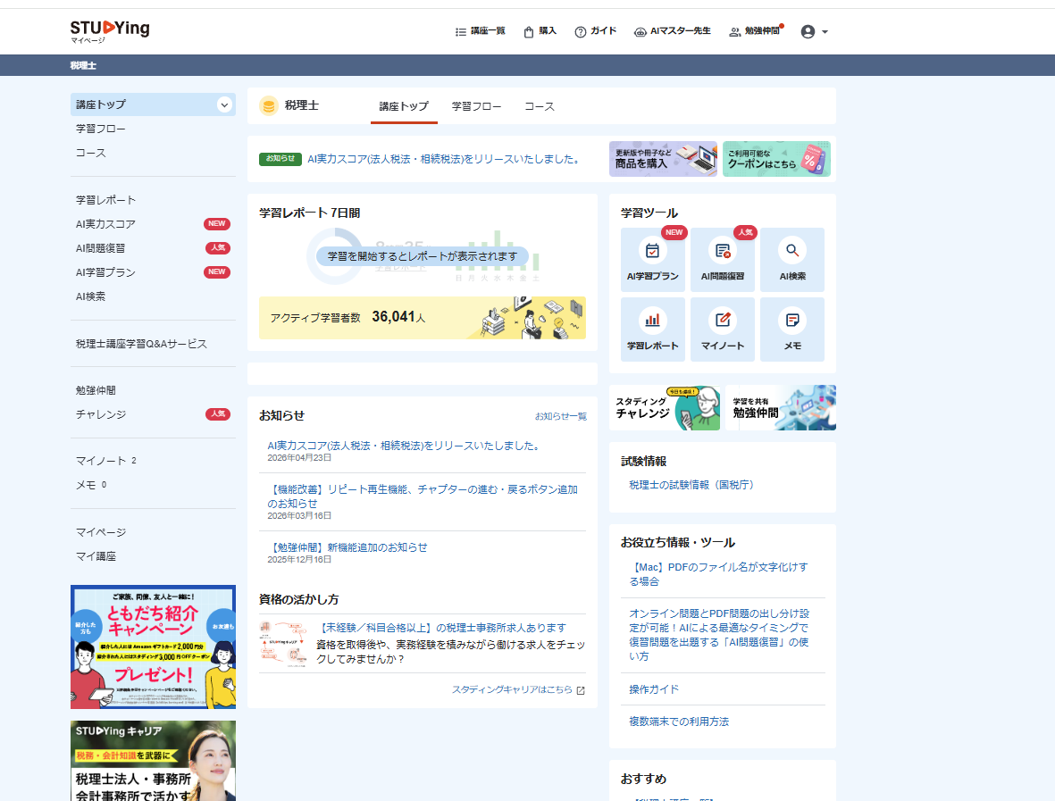Open the AI学習プラン study tool
Viewport: 1055px width, 801px height.
pos(653,260)
